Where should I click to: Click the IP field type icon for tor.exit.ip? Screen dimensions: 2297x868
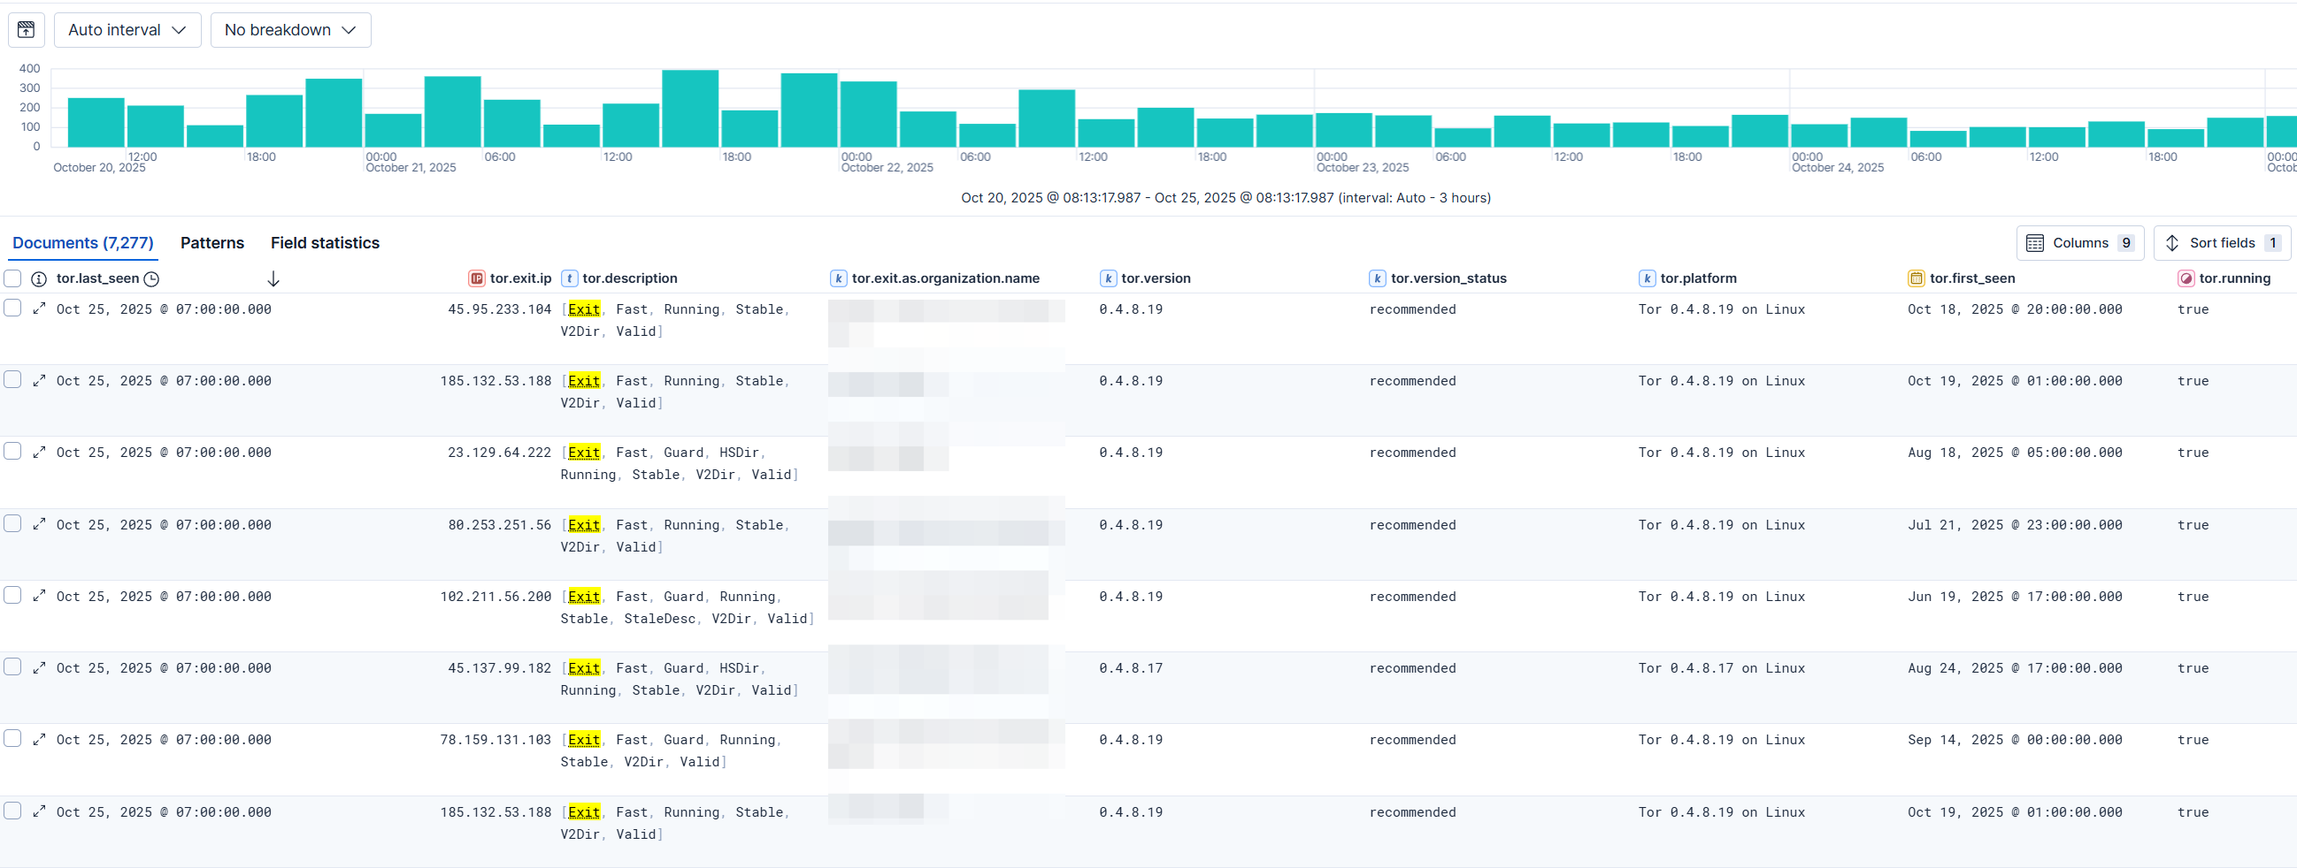[x=476, y=279]
